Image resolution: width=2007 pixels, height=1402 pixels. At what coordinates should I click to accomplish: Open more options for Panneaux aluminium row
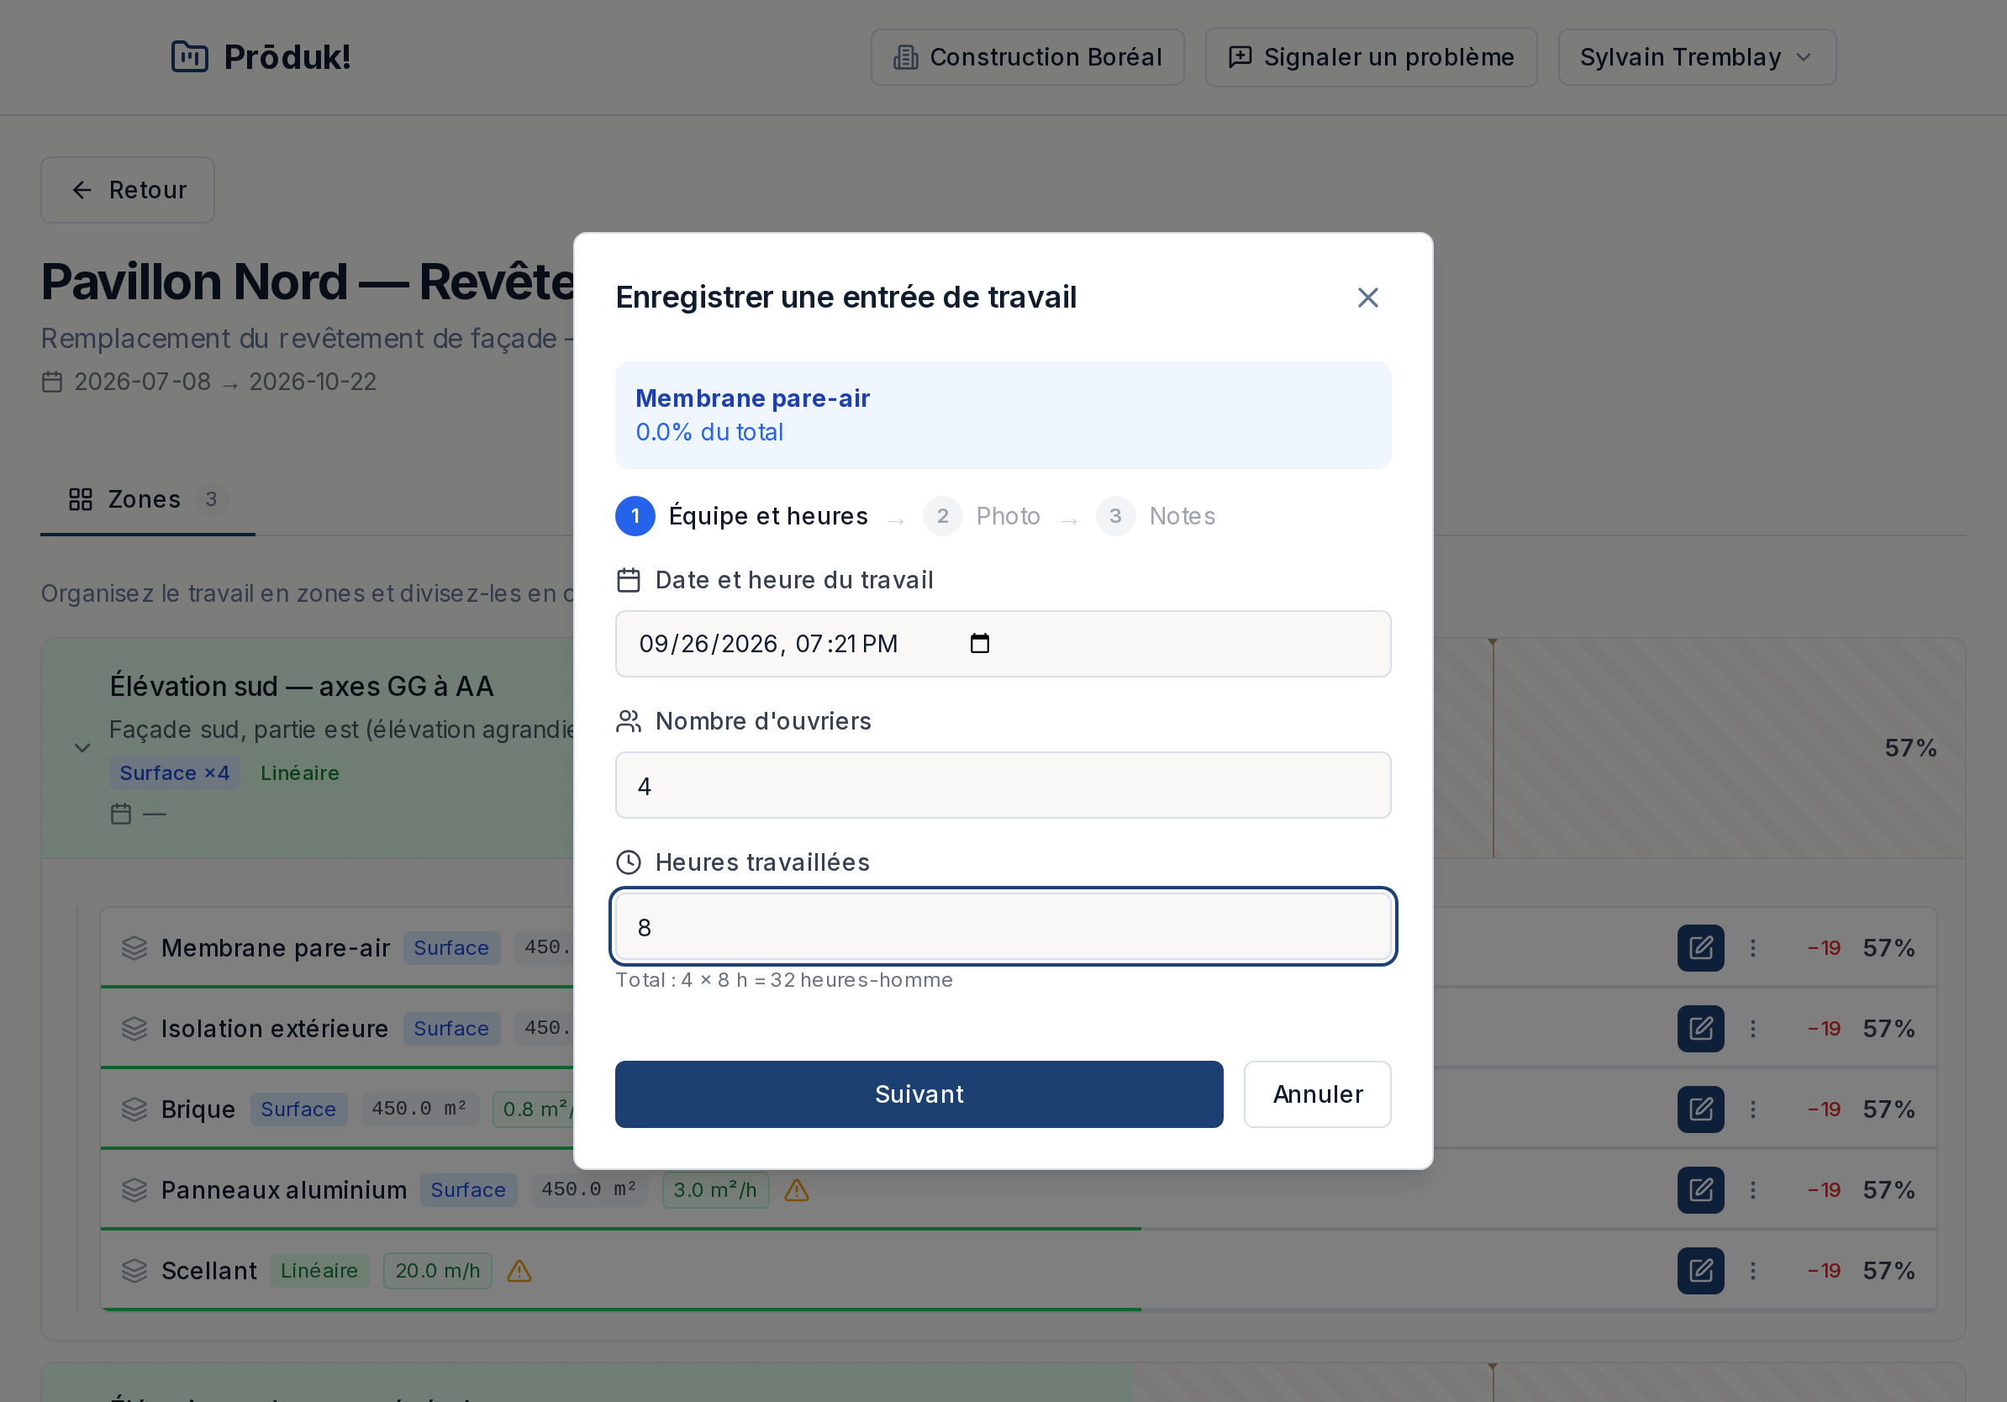coord(1752,1189)
